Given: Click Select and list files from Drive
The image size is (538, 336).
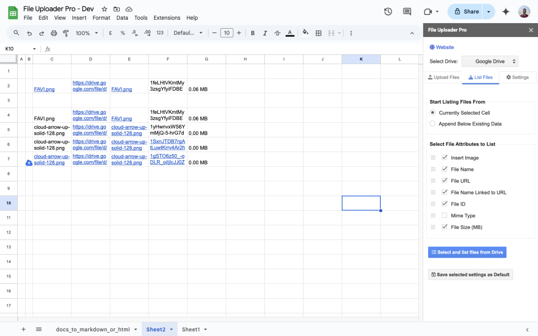Looking at the screenshot, I should [467, 252].
